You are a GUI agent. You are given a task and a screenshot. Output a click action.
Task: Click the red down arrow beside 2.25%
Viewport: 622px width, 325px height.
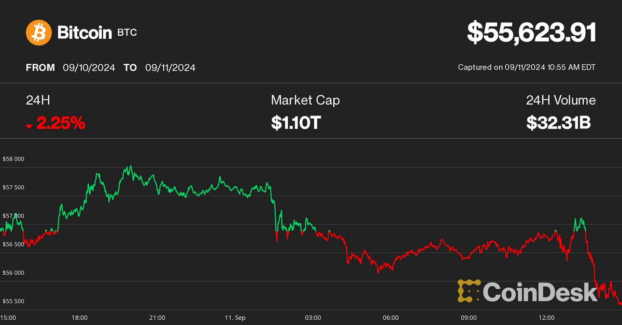click(x=29, y=126)
